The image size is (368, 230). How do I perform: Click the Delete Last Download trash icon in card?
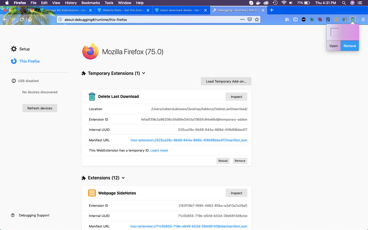[92, 97]
